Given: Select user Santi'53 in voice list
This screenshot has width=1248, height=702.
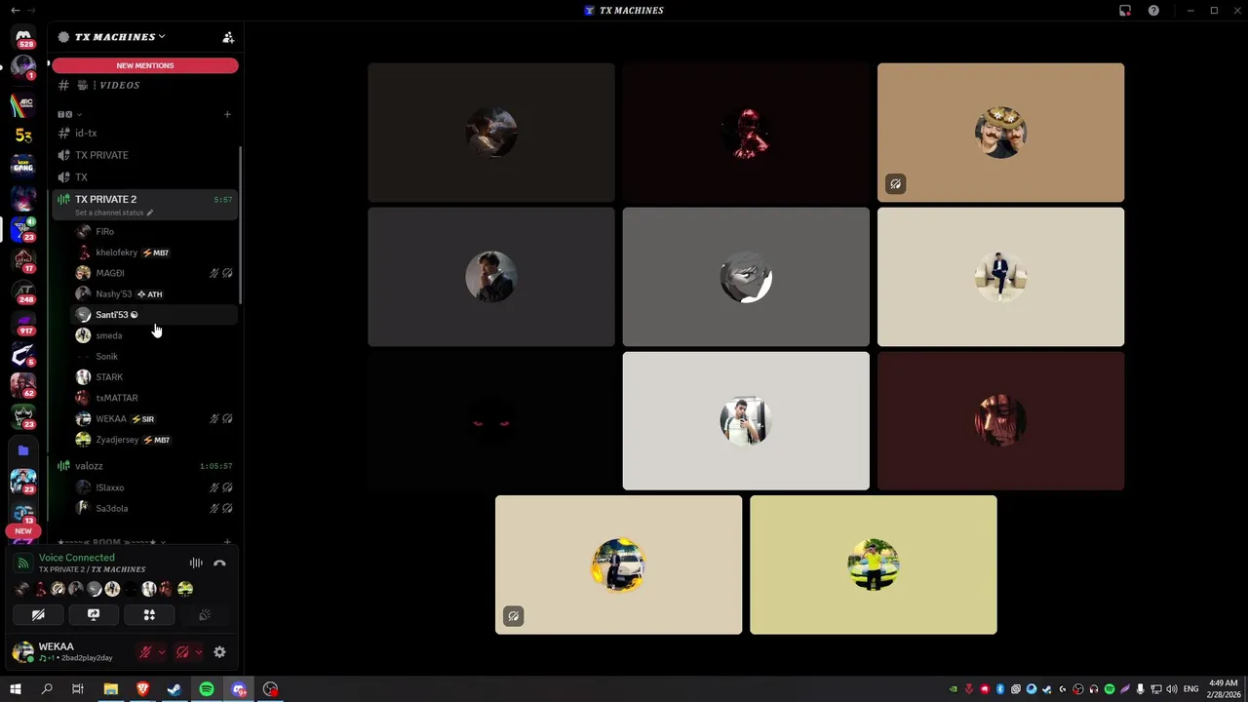Looking at the screenshot, I should tap(153, 315).
